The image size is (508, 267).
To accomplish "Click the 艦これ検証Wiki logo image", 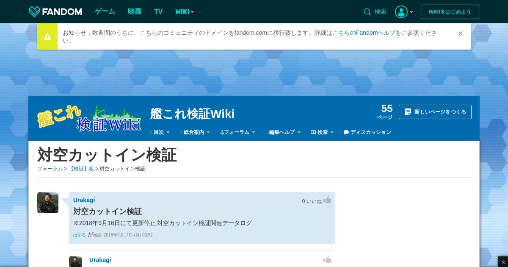I will (89, 118).
